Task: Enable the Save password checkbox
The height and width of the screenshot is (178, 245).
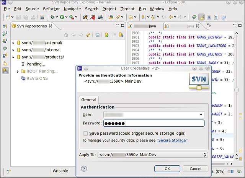Action: click(x=85, y=133)
